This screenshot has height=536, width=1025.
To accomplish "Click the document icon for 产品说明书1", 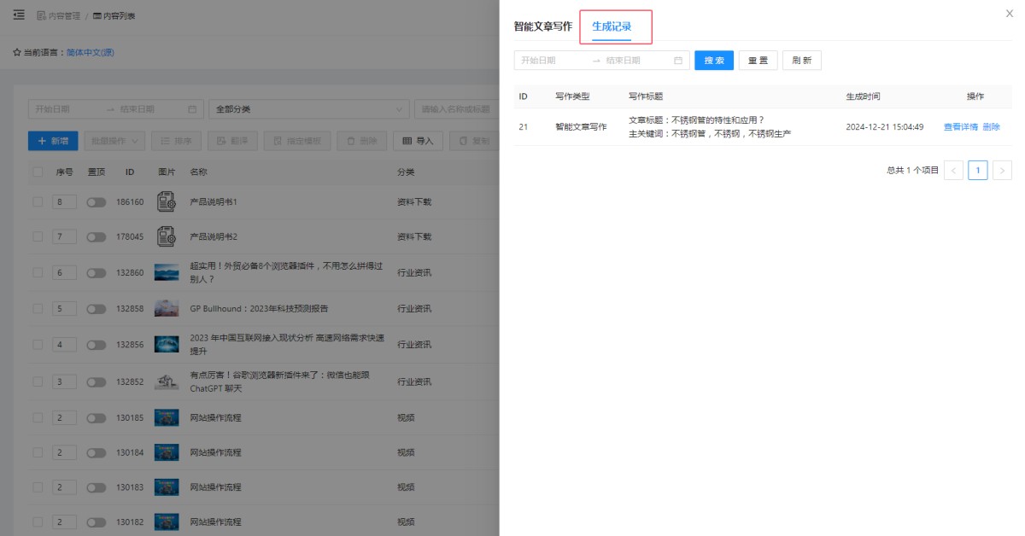I will point(166,201).
